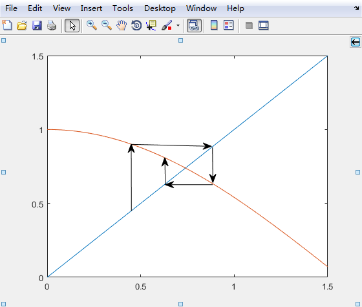The width and height of the screenshot is (362, 307).
Task: Expand the brush color dropdown arrow
Action: coord(178,25)
